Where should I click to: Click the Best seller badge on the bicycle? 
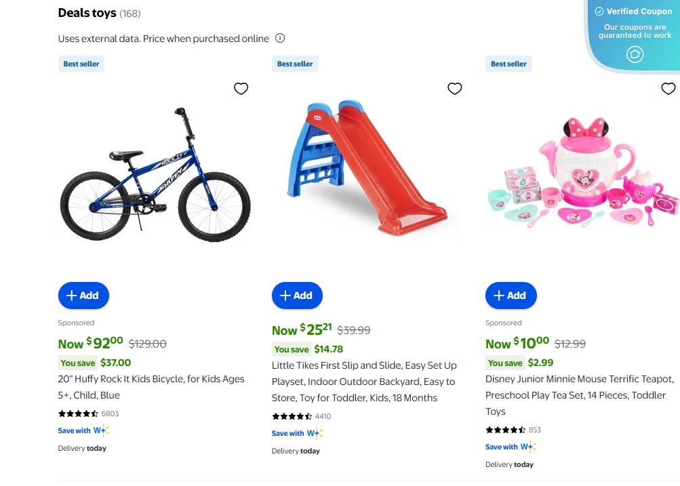81,63
